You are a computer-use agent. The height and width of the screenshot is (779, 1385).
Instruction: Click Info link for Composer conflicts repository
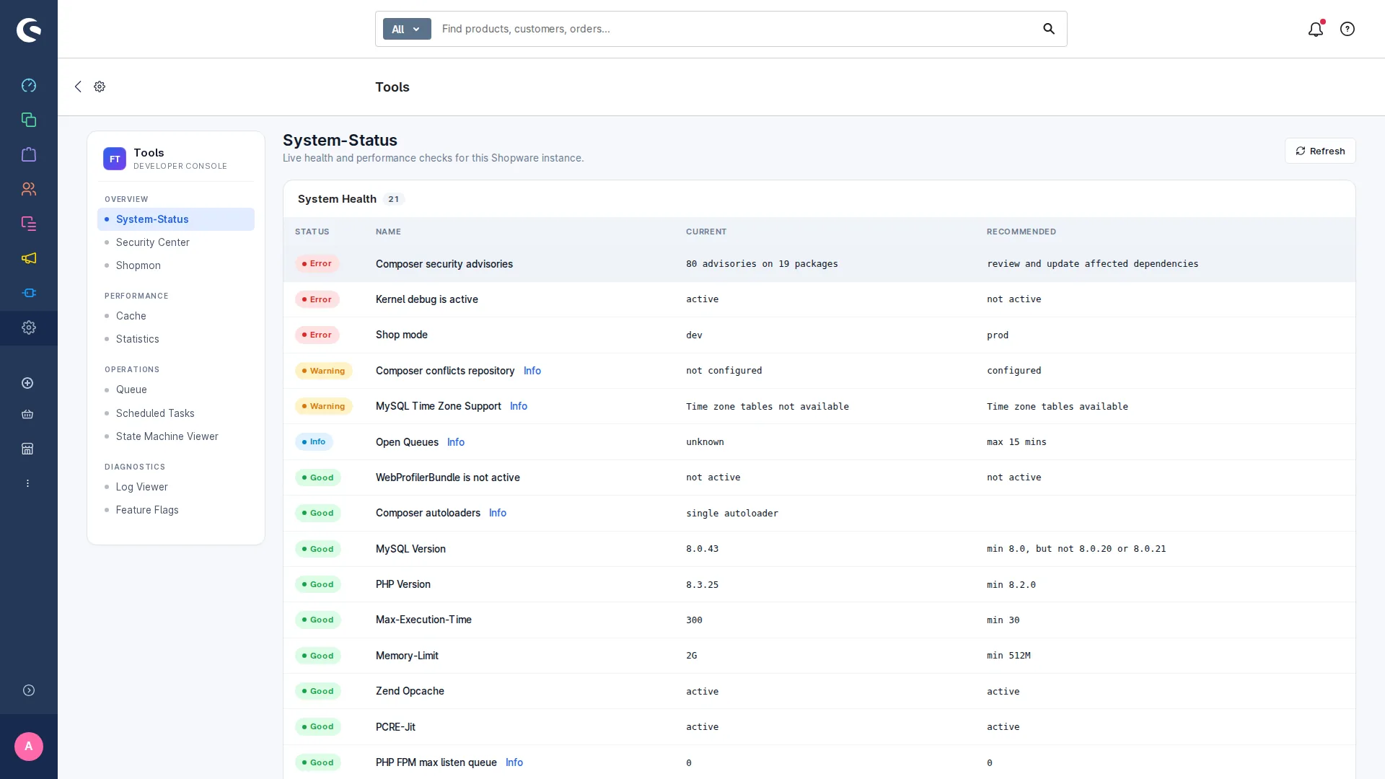pyautogui.click(x=532, y=371)
